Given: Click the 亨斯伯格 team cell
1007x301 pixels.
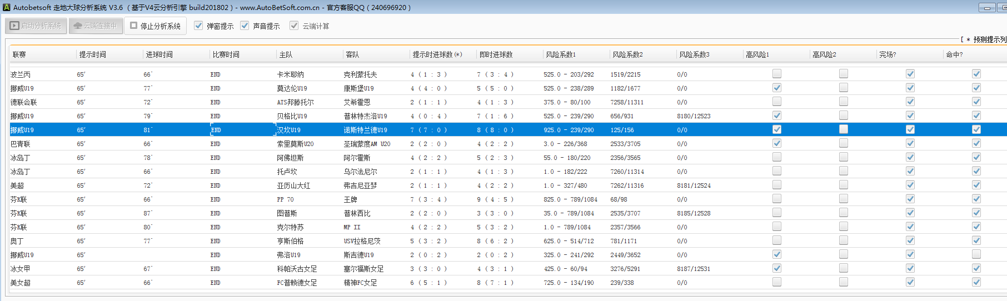Looking at the screenshot, I should [291, 241].
